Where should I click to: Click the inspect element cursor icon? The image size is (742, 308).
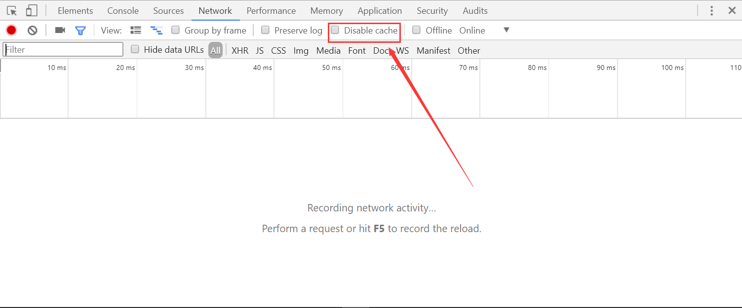pos(12,11)
